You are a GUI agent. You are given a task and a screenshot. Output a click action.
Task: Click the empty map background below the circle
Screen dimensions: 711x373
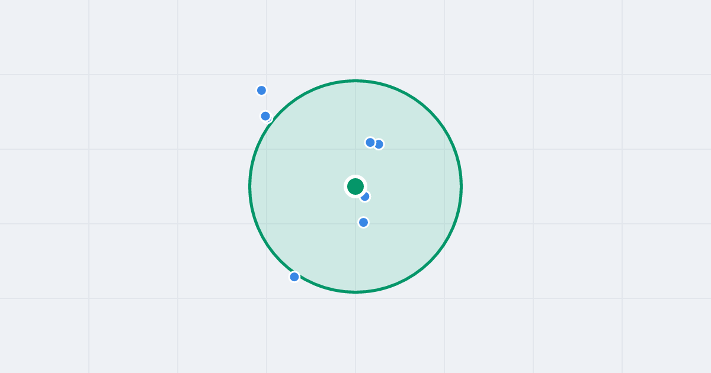[355, 335]
